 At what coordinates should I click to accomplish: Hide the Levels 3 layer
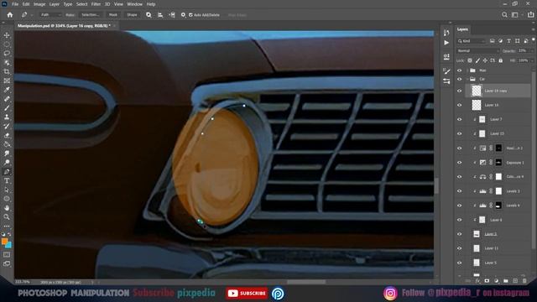pos(460,191)
